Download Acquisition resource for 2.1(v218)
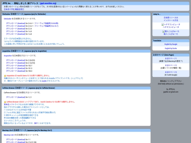 click(16, 63)
